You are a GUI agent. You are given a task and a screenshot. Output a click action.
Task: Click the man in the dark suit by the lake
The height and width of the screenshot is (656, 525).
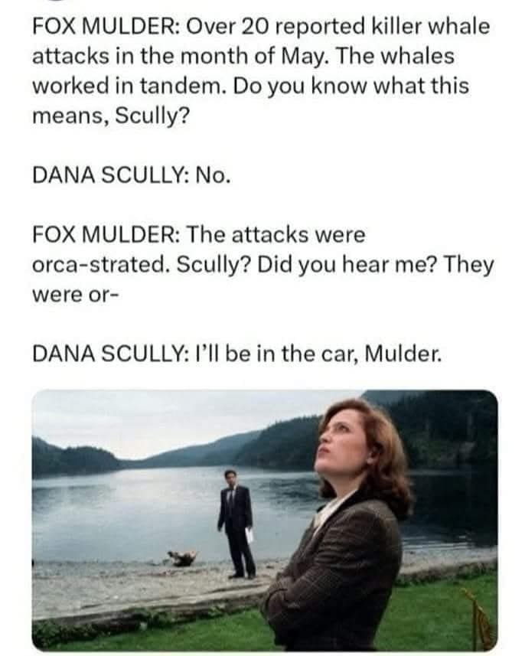tap(236, 524)
